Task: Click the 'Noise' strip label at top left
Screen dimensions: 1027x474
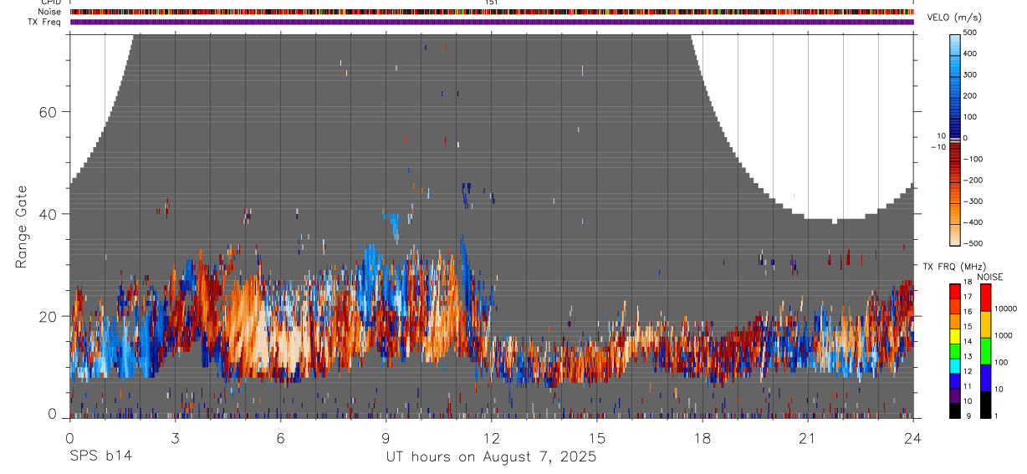Action: click(x=51, y=12)
